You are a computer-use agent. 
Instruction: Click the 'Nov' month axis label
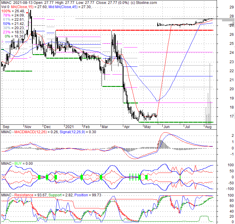pyautogui.click(x=28, y=127)
